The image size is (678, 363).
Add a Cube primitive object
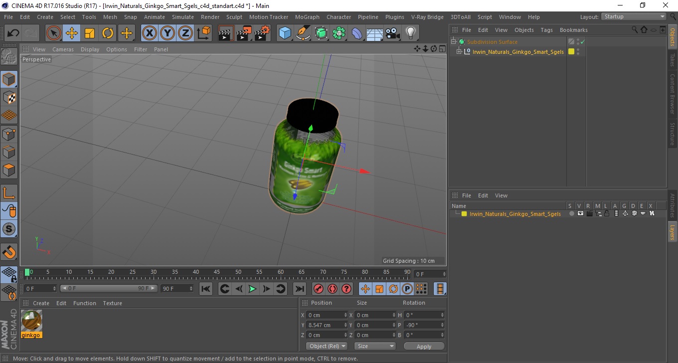click(285, 33)
